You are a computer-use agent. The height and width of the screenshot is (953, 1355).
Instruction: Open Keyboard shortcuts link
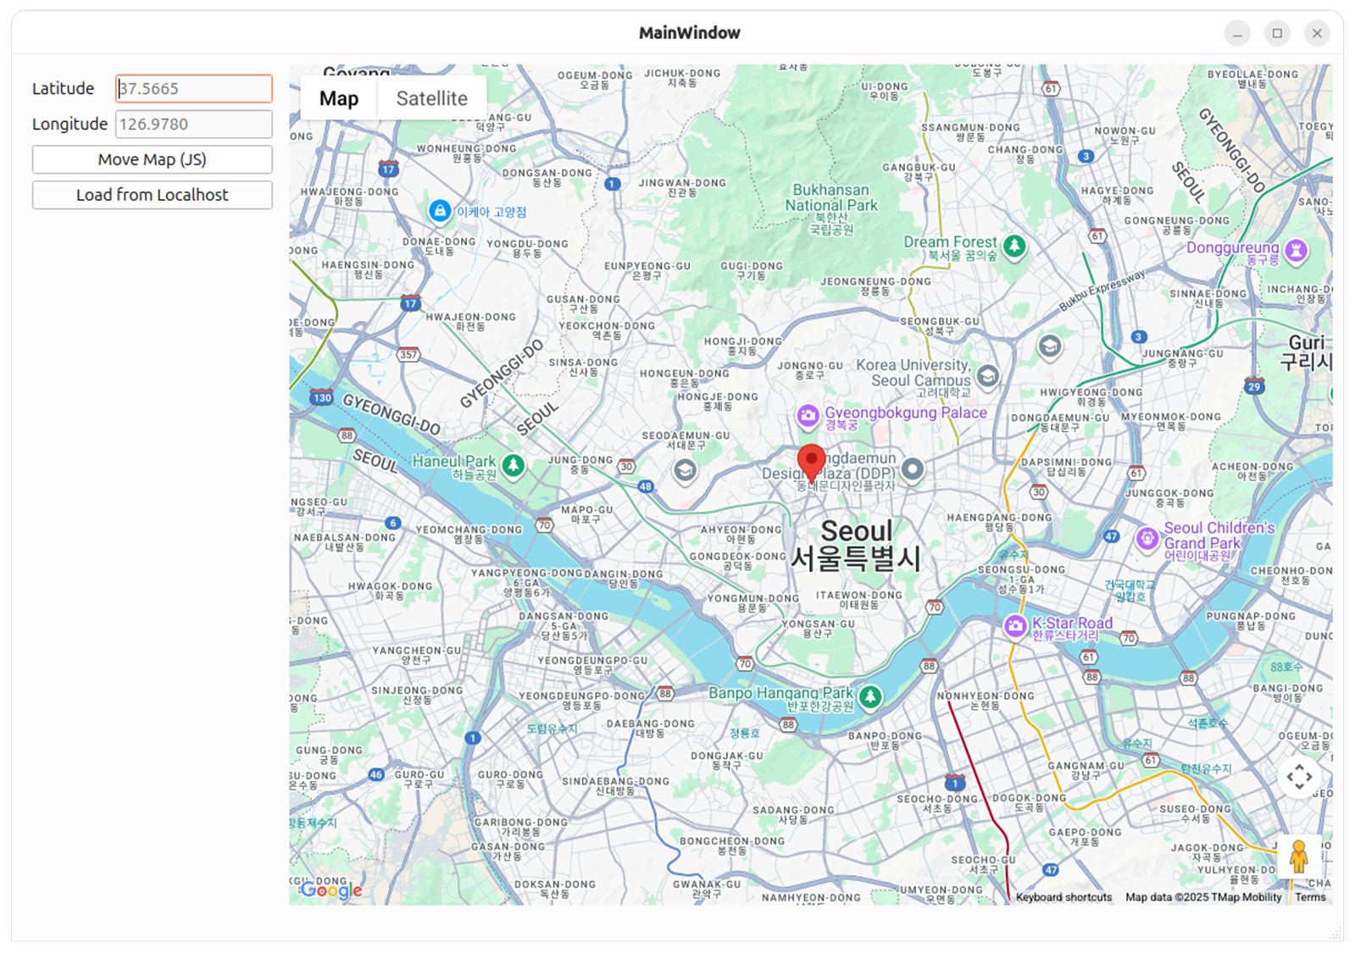(1063, 897)
